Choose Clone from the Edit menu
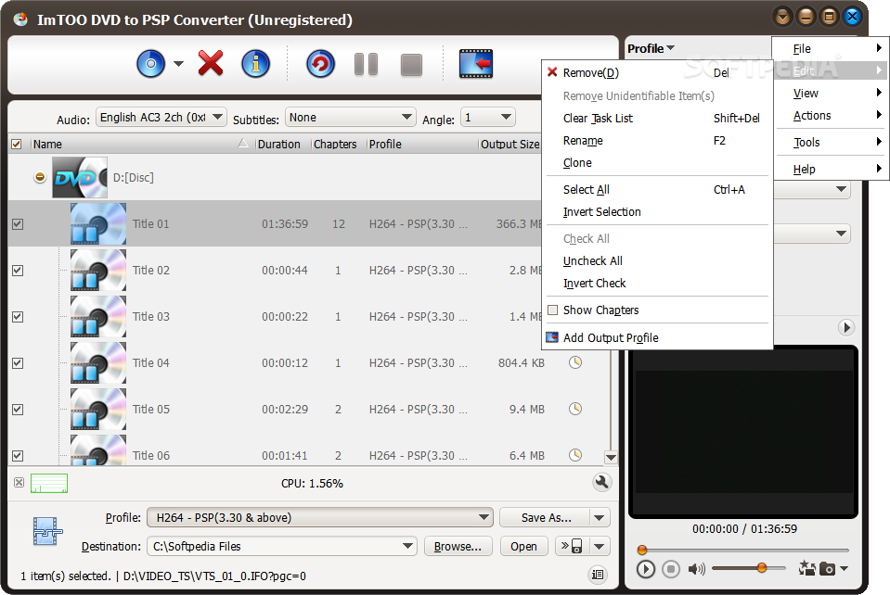This screenshot has height=595, width=890. (x=657, y=162)
